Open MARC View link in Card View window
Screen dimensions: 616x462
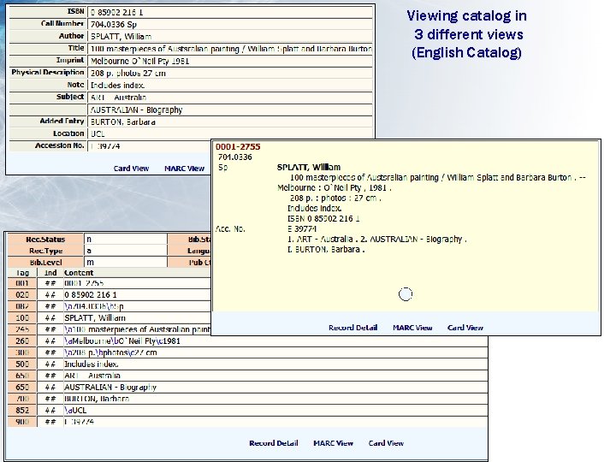412,328
